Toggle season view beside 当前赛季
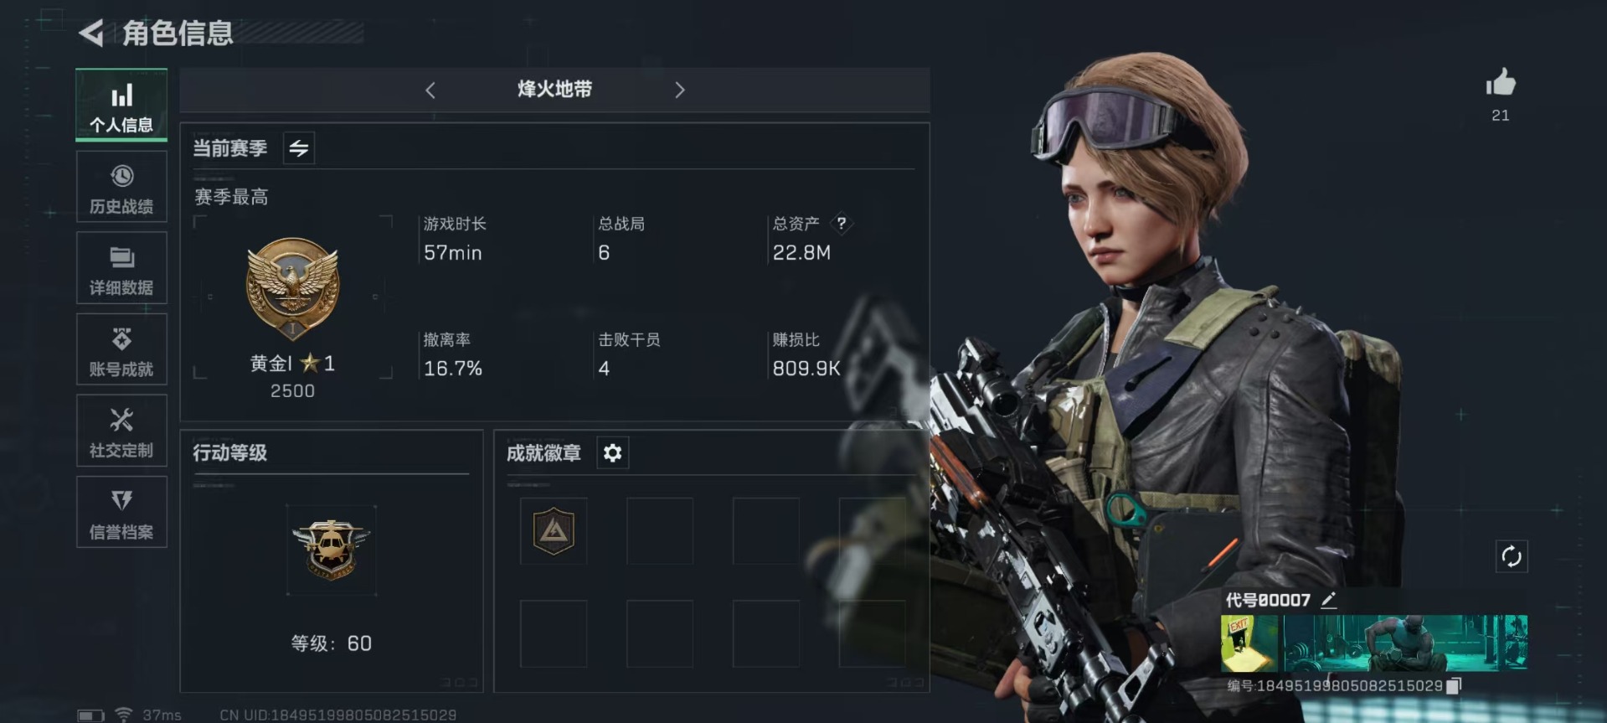The height and width of the screenshot is (723, 1607). click(299, 148)
